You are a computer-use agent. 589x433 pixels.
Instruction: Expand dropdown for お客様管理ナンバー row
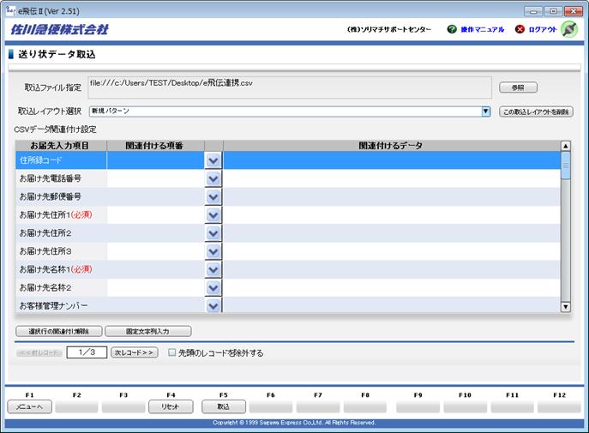click(213, 305)
